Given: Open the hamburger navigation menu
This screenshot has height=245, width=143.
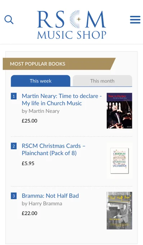Looking at the screenshot, I should (x=135, y=20).
